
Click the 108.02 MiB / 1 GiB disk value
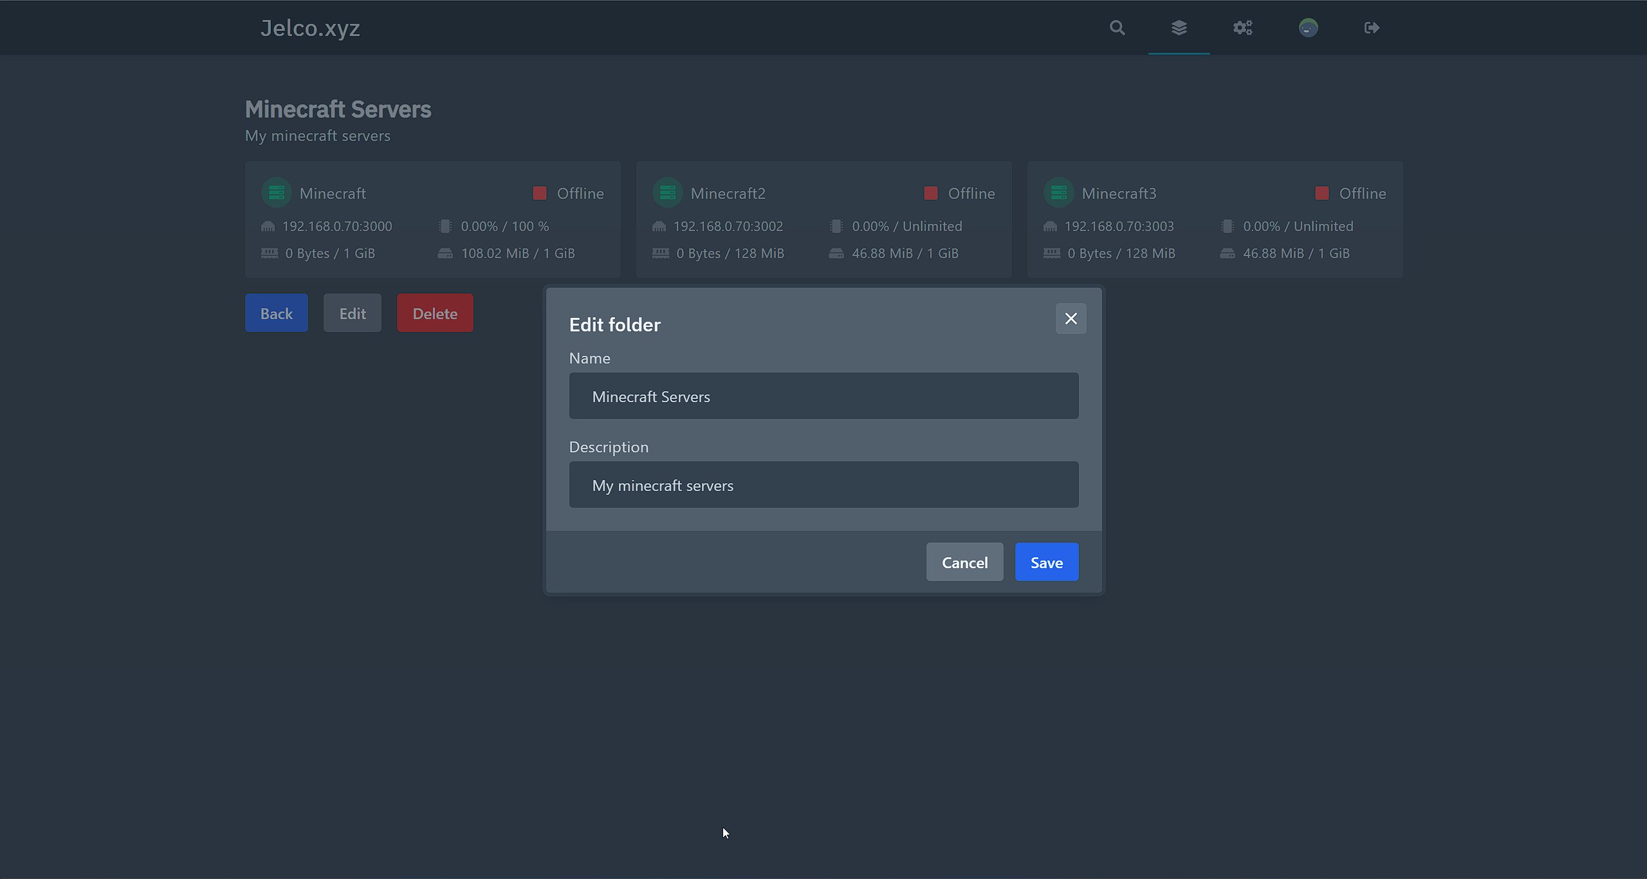(x=518, y=253)
